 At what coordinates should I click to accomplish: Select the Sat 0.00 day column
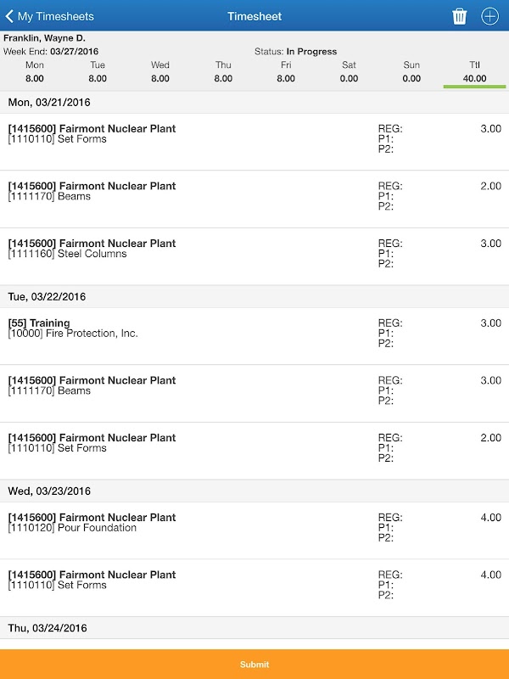pos(349,72)
